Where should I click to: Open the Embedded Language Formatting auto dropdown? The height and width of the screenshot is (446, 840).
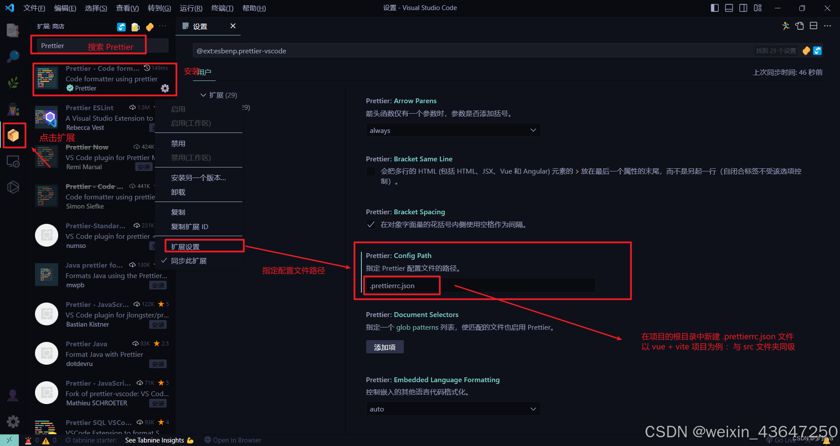[x=453, y=409]
